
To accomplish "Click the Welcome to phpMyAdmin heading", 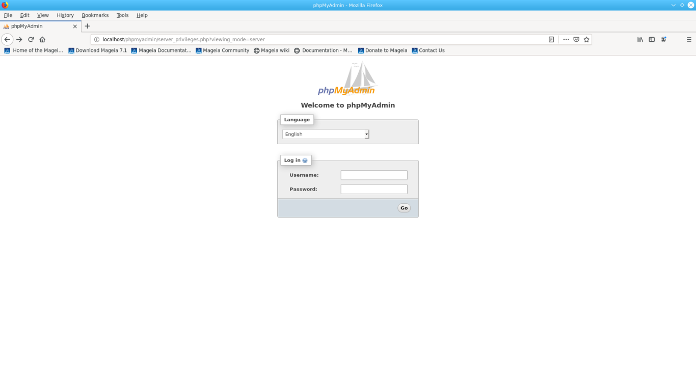I will pyautogui.click(x=347, y=105).
